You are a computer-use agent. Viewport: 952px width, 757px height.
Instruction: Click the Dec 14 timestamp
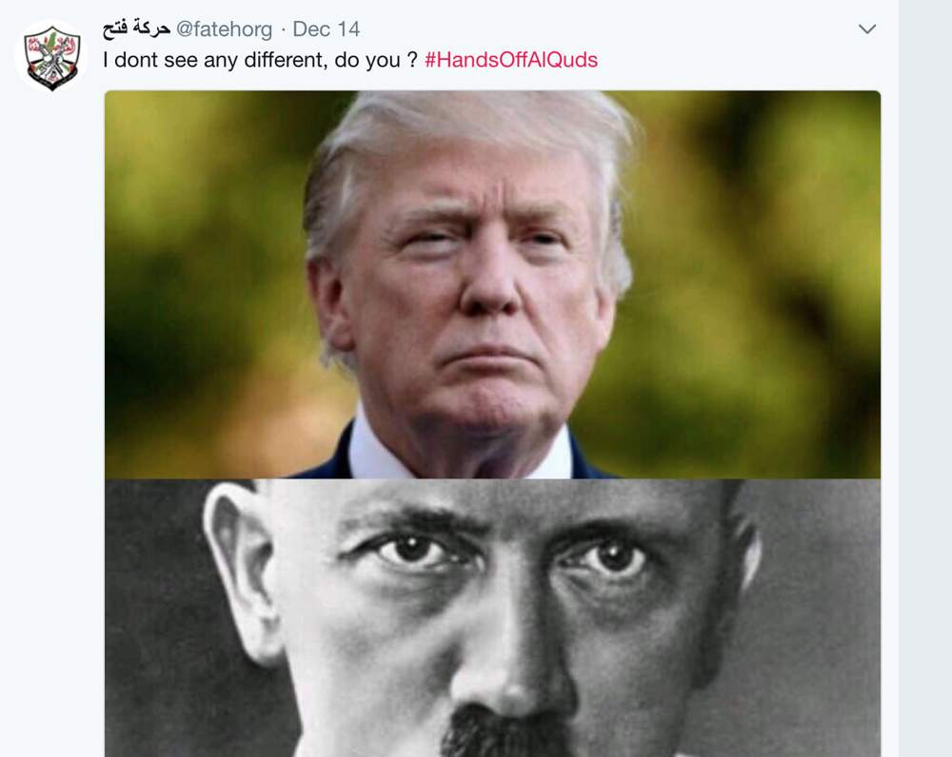pos(326,29)
